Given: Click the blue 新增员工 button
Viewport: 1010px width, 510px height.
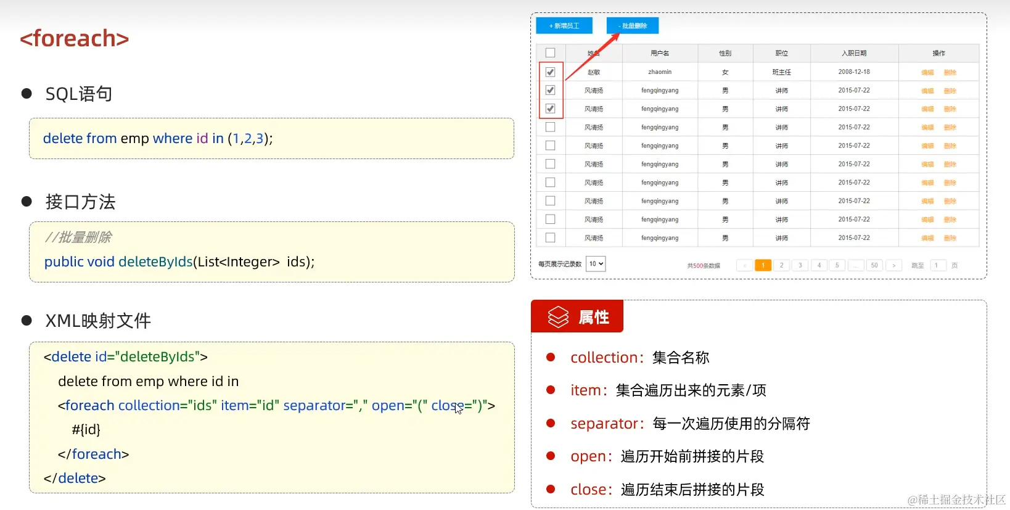Looking at the screenshot, I should (564, 26).
